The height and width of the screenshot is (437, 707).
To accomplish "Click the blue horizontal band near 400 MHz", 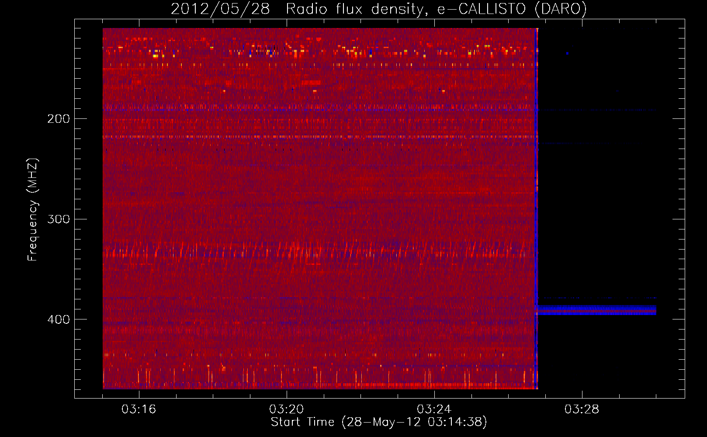I will click(596, 310).
